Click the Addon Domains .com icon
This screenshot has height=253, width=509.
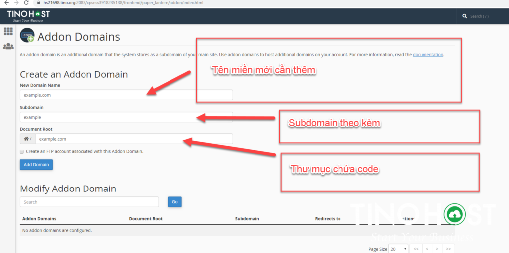(x=27, y=35)
